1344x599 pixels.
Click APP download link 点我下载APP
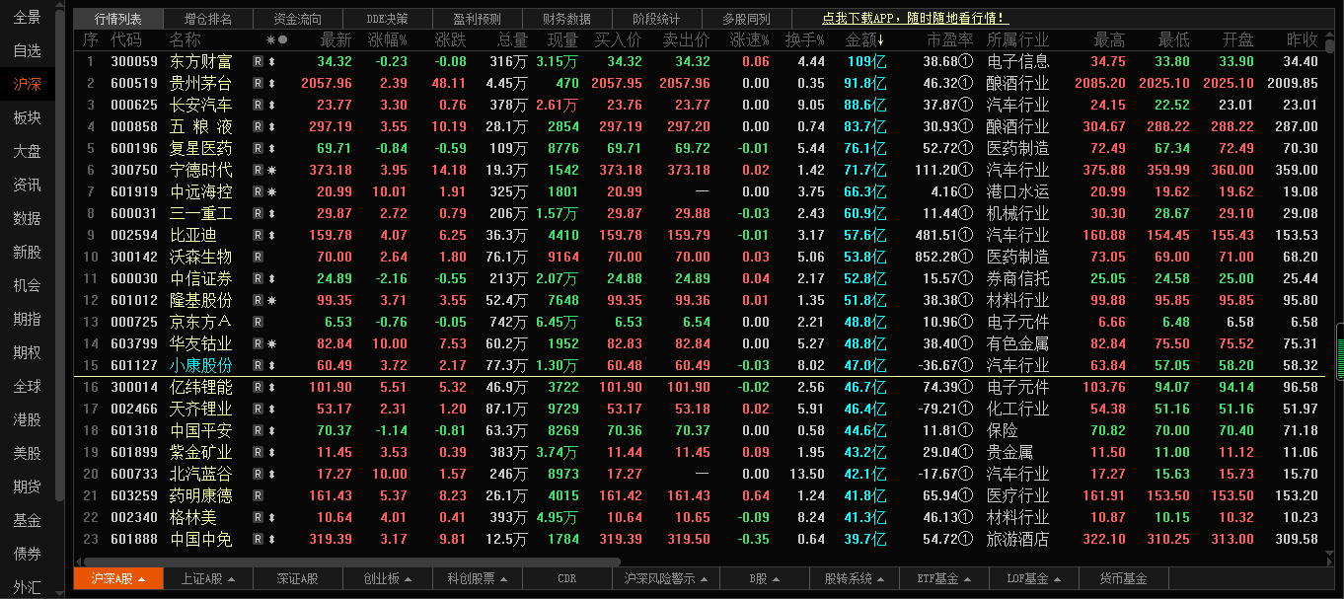(915, 19)
